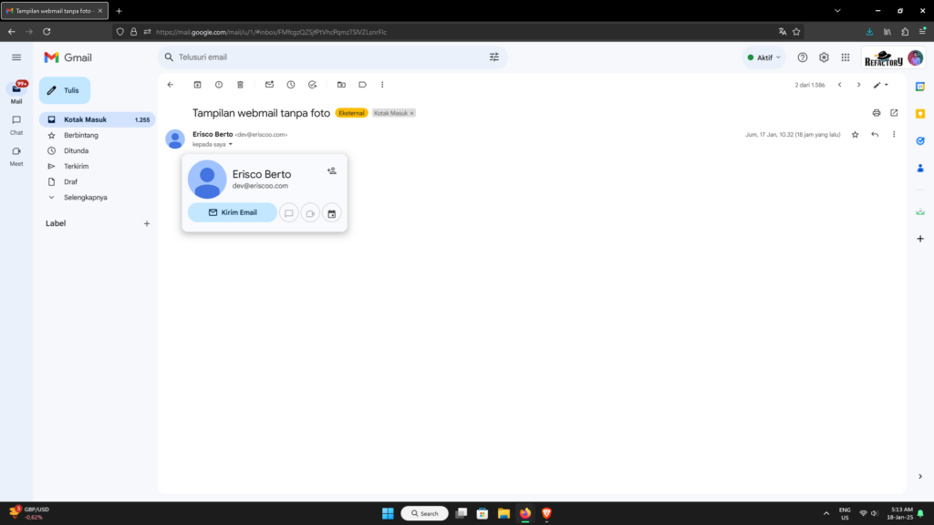This screenshot has width=934, height=525.
Task: Snooze this email with the clock icon
Action: [291, 85]
